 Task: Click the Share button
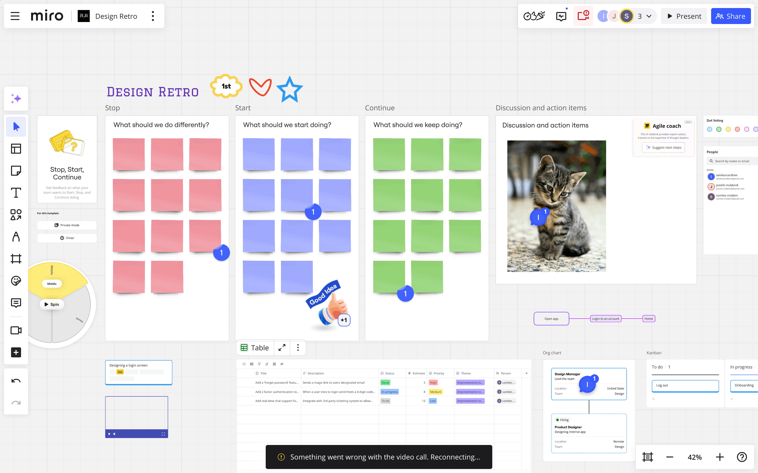click(x=730, y=16)
